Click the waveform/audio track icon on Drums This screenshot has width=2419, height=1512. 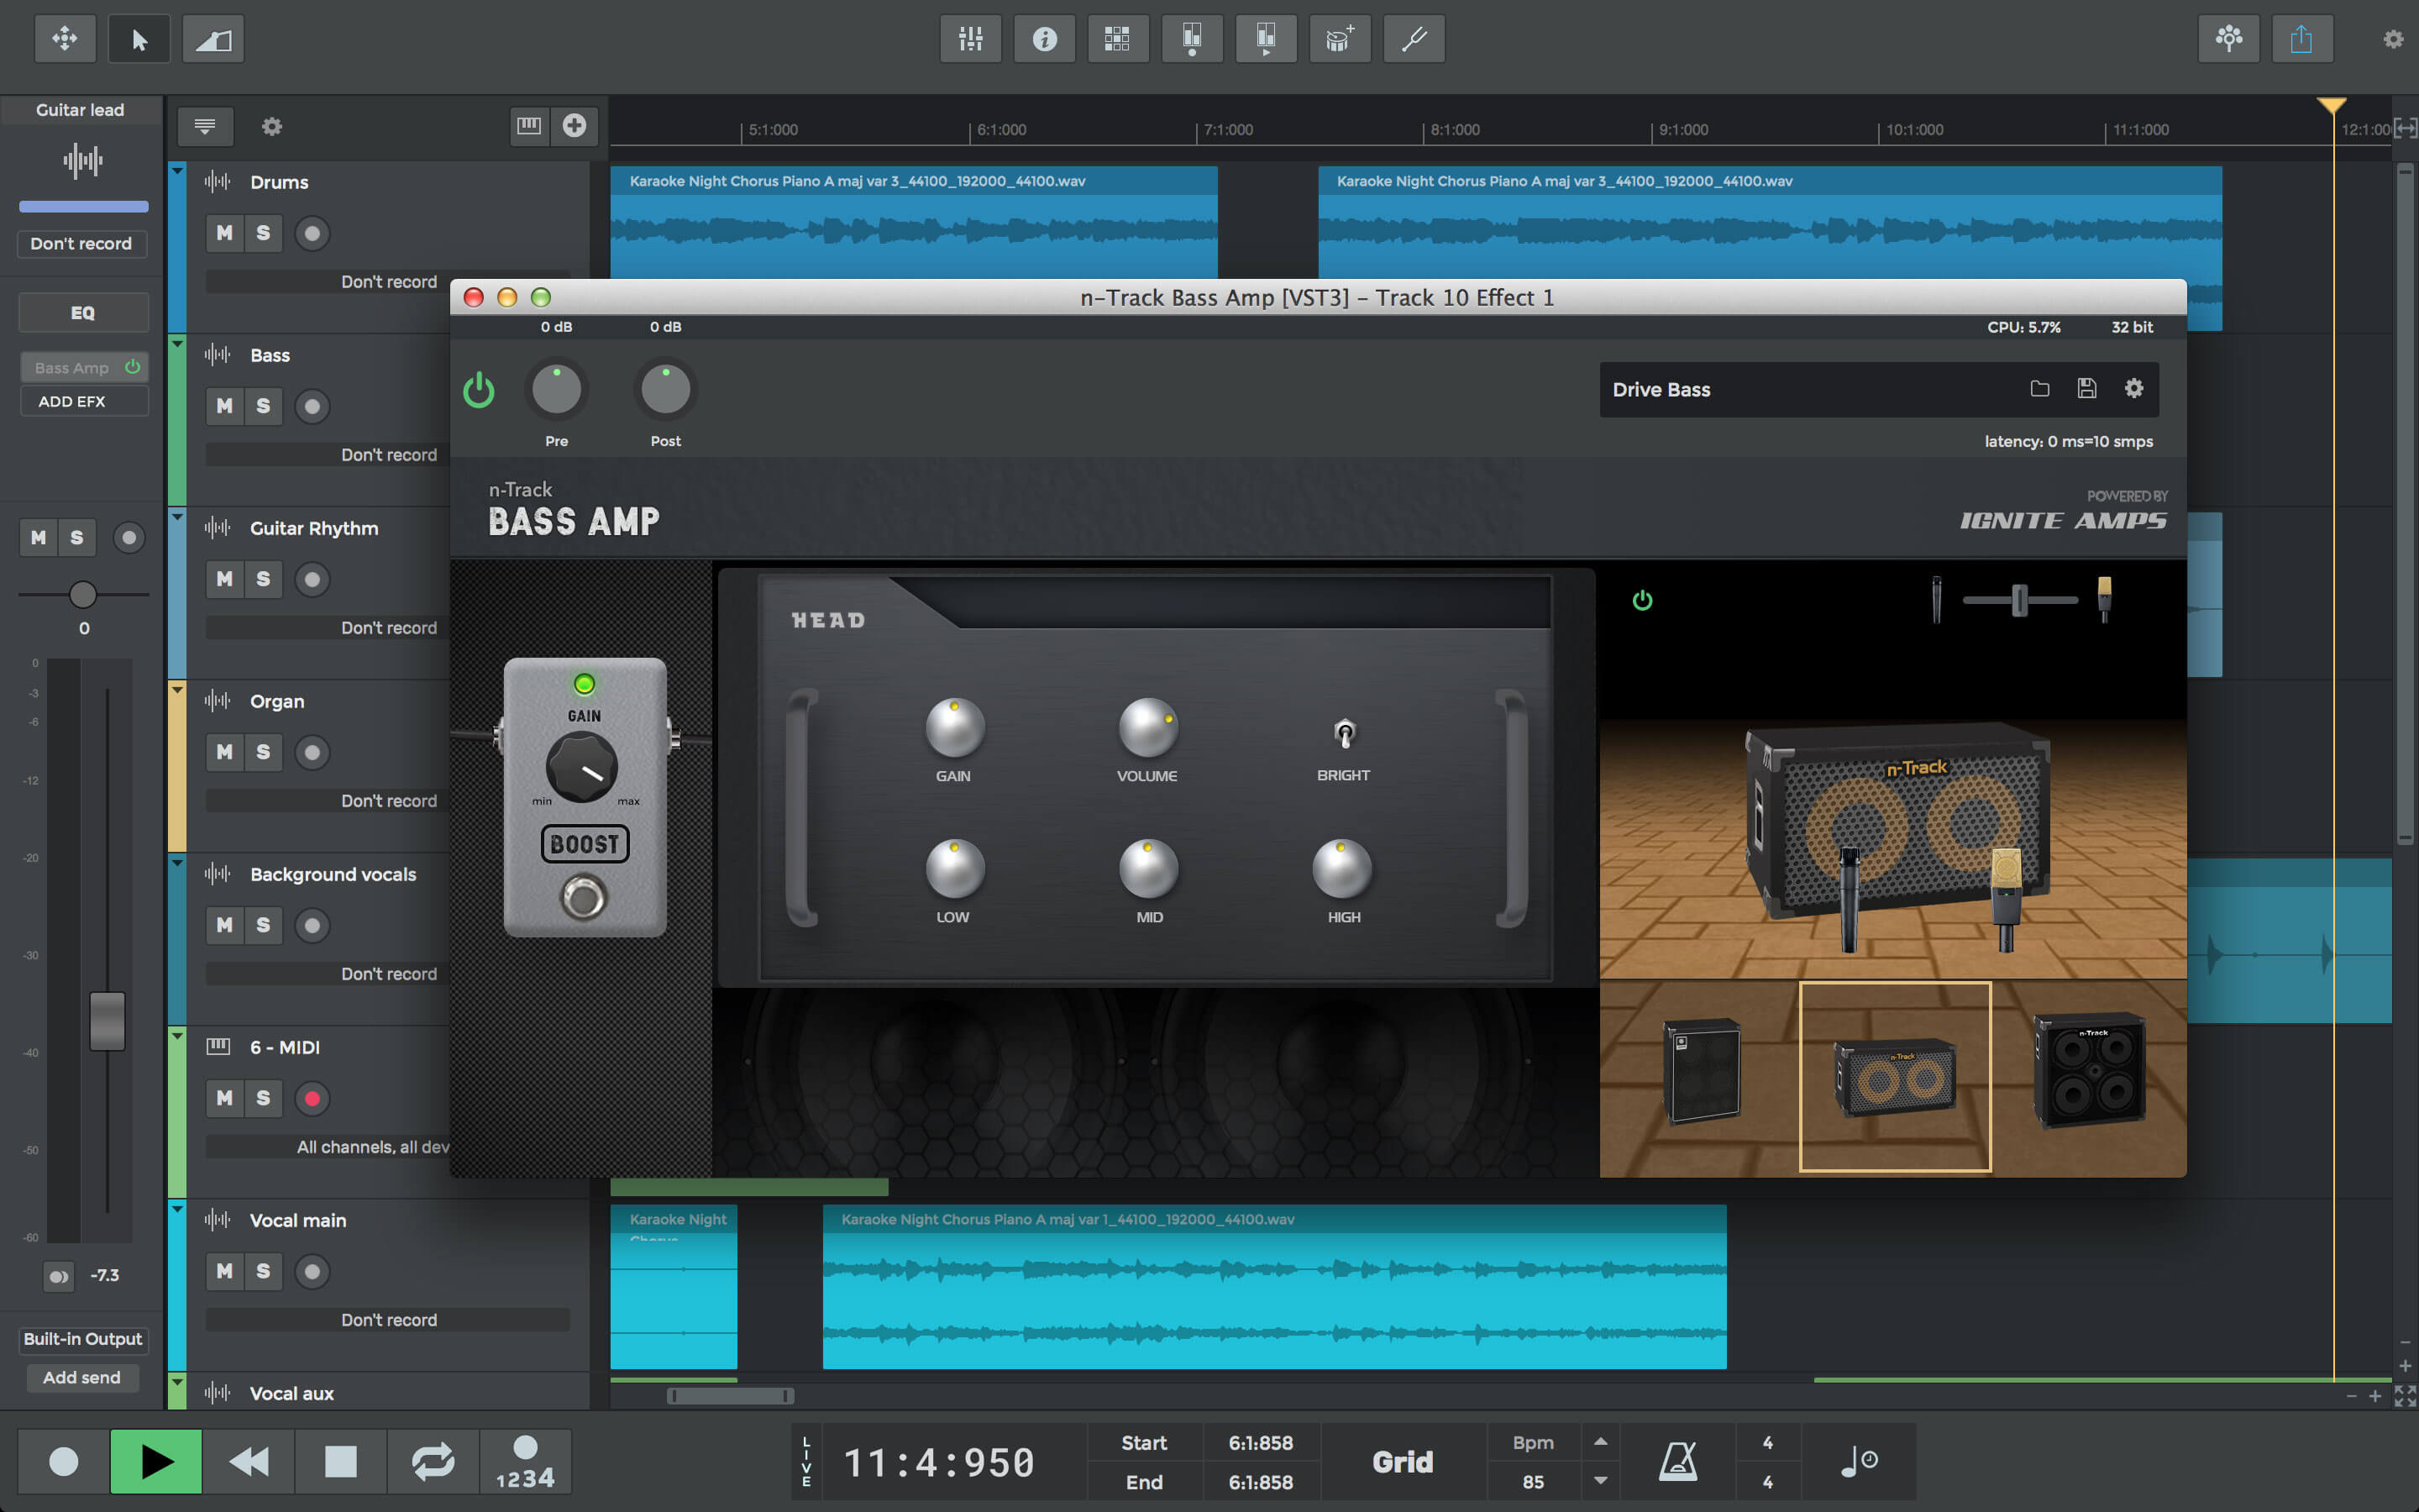214,181
